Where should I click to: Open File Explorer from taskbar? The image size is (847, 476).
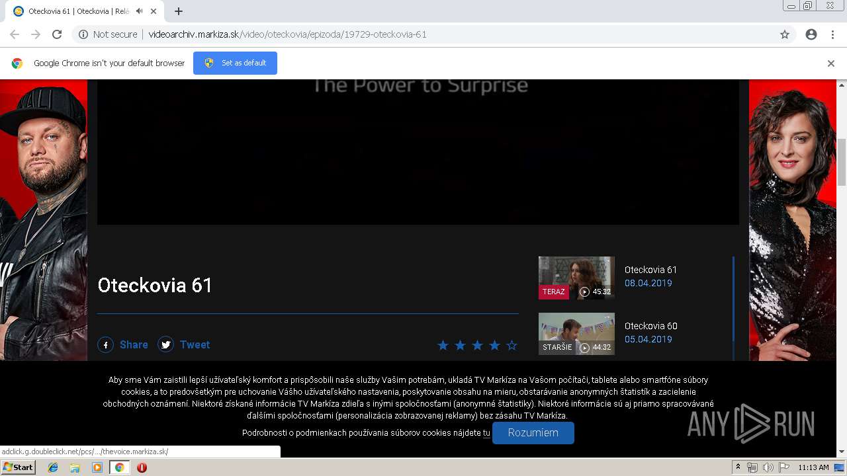click(x=75, y=467)
